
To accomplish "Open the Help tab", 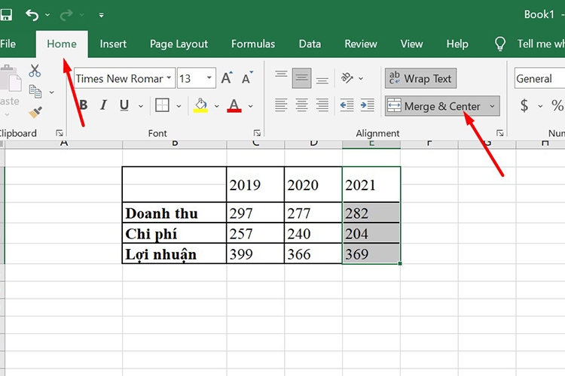I will [x=457, y=44].
